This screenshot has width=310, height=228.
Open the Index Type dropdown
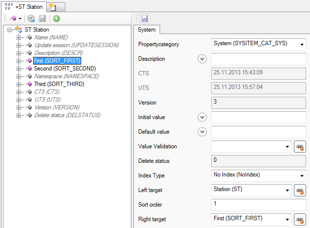point(302,175)
